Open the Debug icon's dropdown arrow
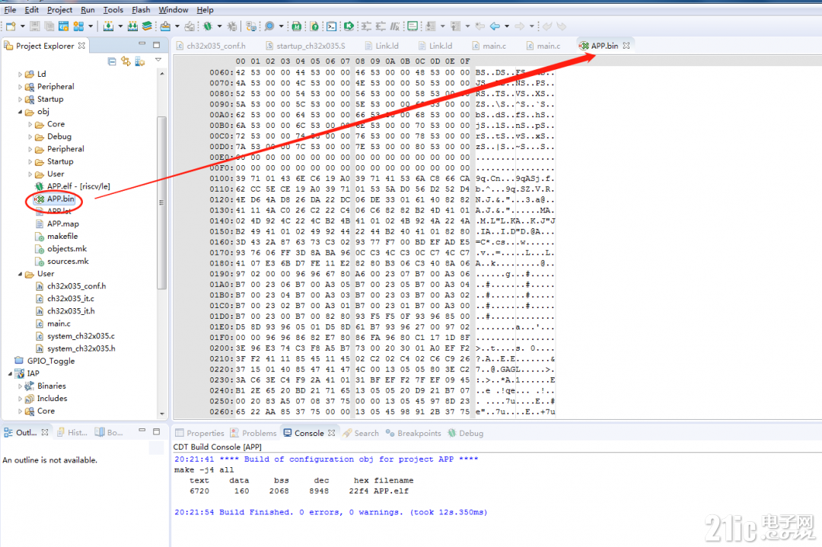822x547 pixels. point(219,26)
